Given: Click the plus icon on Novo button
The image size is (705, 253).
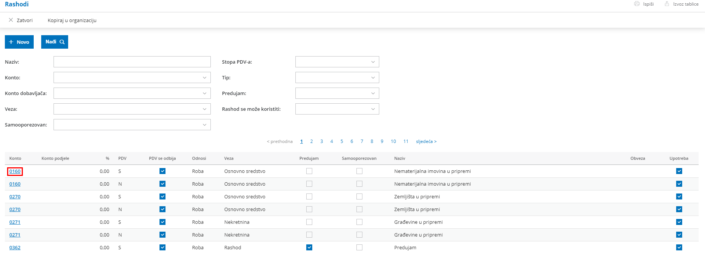Looking at the screenshot, I should pos(11,42).
